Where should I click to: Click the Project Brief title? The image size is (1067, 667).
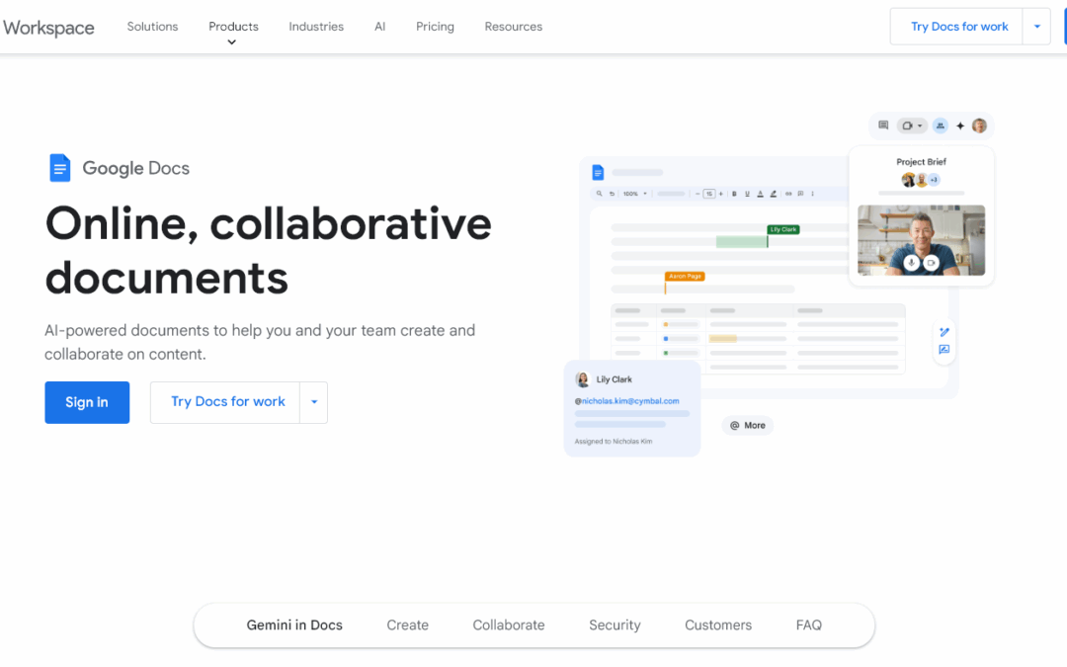pyautogui.click(x=922, y=162)
